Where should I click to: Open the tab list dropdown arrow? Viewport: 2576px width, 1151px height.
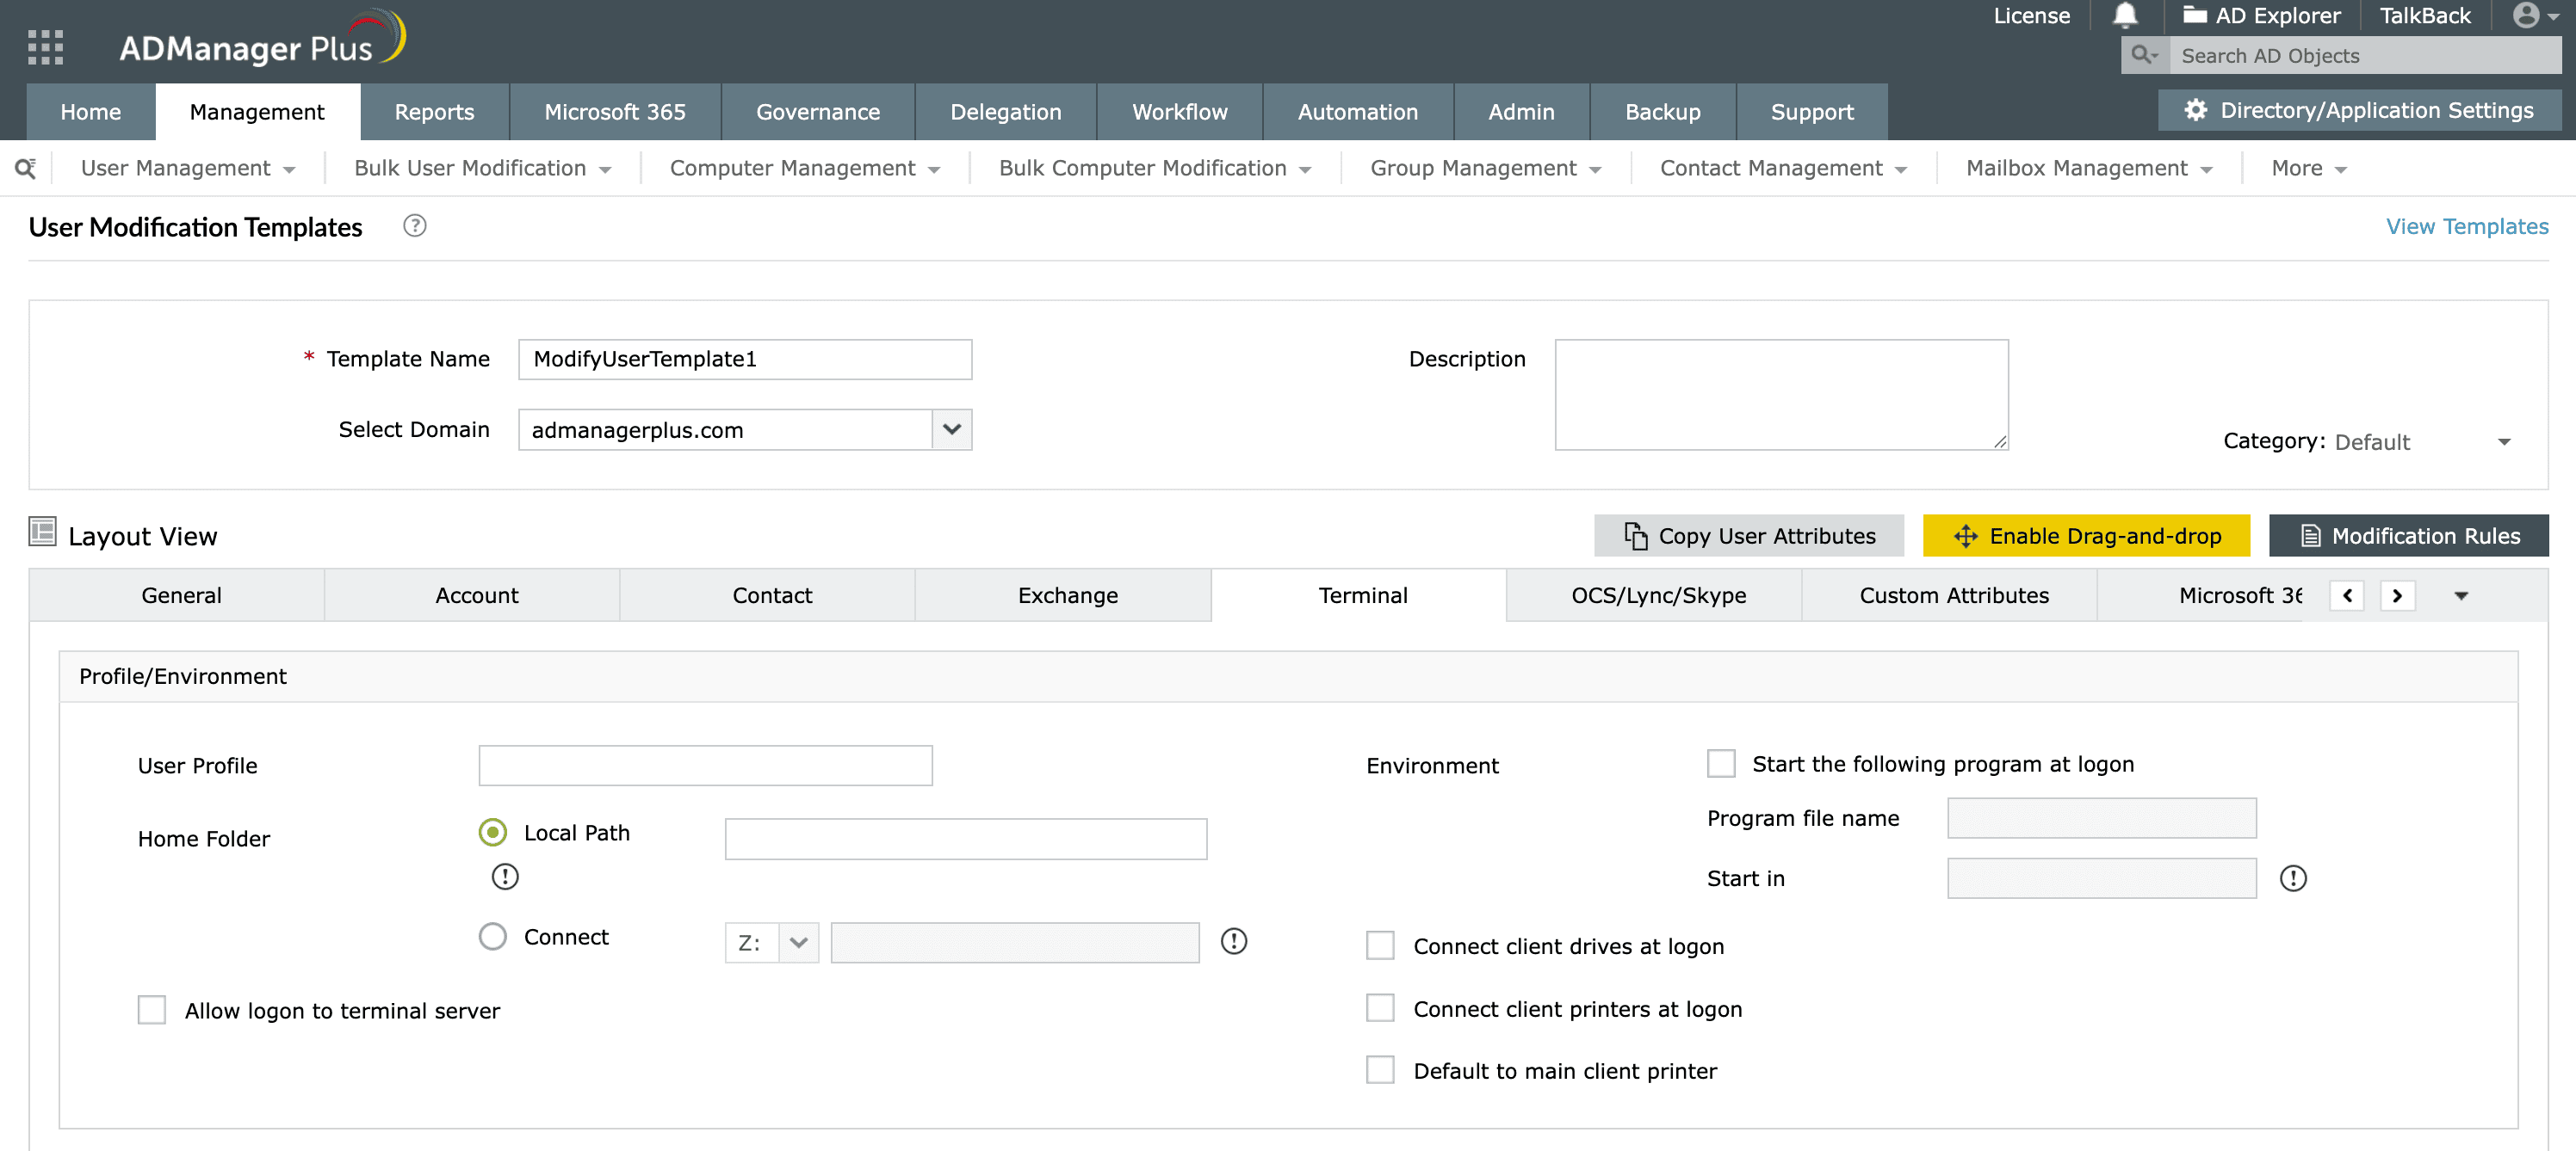[x=2461, y=595]
